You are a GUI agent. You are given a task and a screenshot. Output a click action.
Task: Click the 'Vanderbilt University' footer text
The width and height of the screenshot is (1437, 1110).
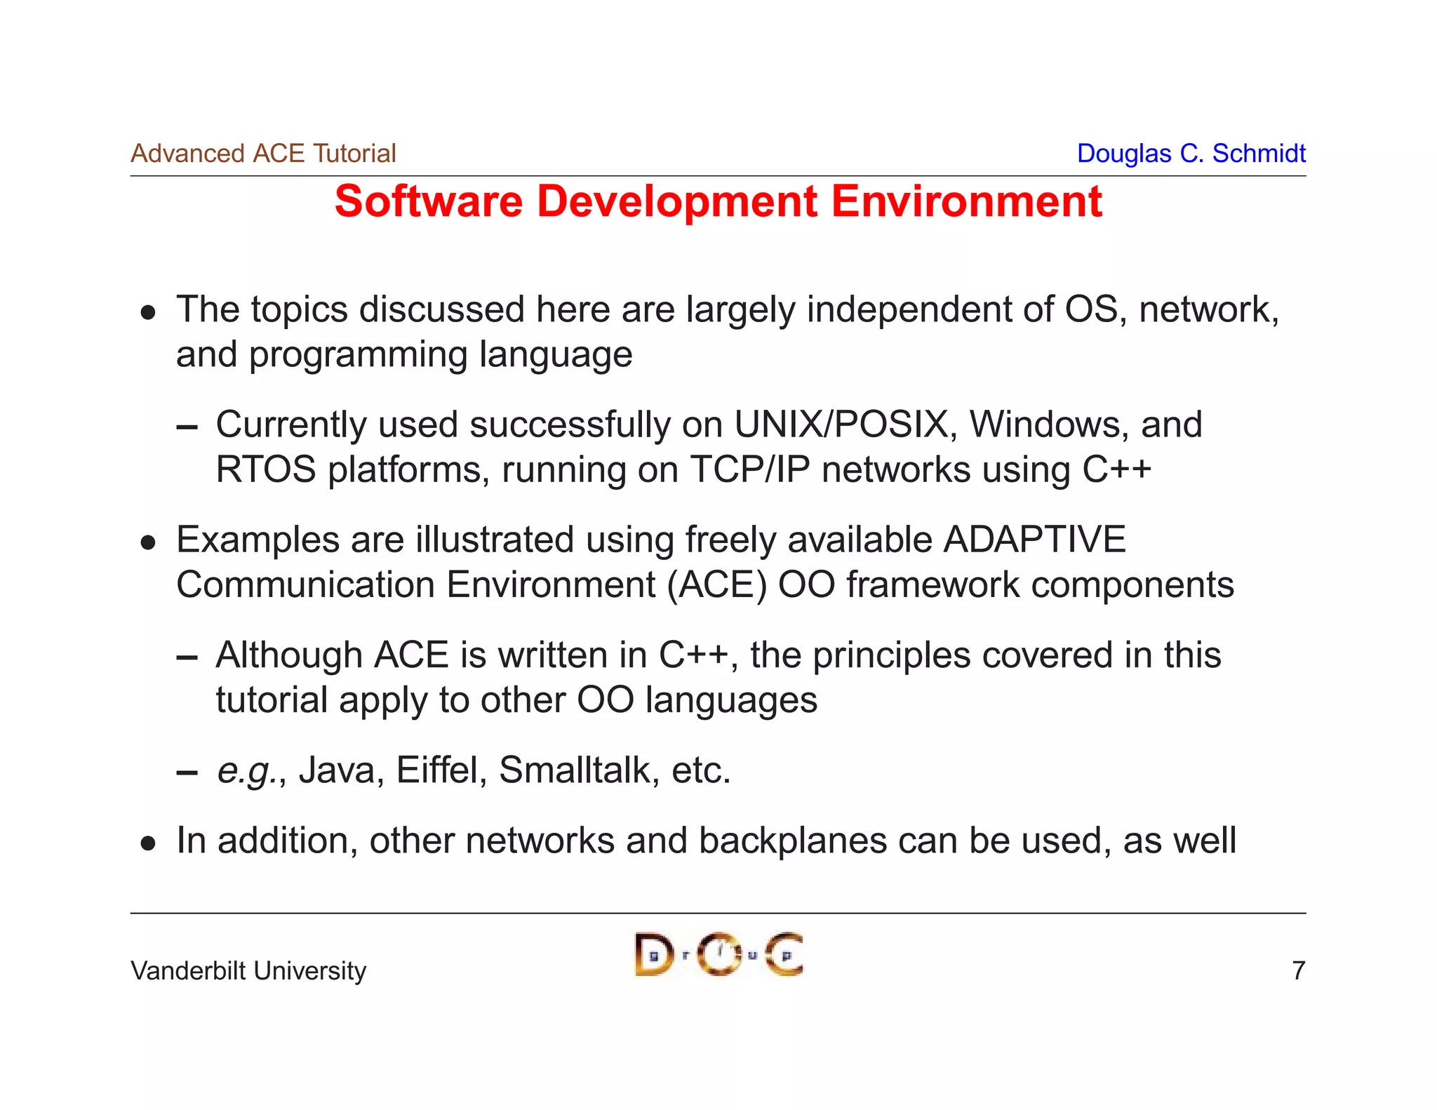pos(248,970)
